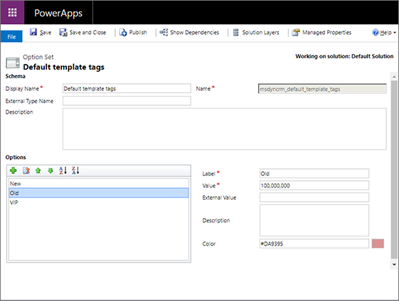The image size is (399, 301).
Task: Open the File menu
Action: (11, 37)
